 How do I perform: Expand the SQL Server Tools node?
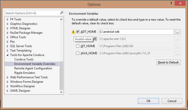[7, 46]
